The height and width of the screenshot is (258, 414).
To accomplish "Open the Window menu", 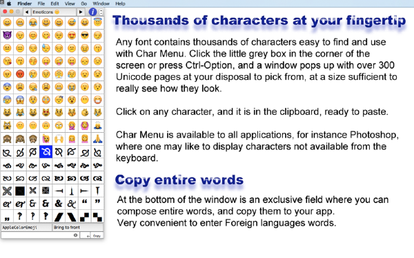I will click(x=101, y=3).
